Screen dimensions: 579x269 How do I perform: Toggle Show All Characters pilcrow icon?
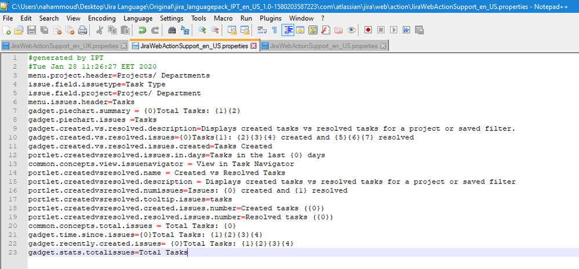(274, 30)
